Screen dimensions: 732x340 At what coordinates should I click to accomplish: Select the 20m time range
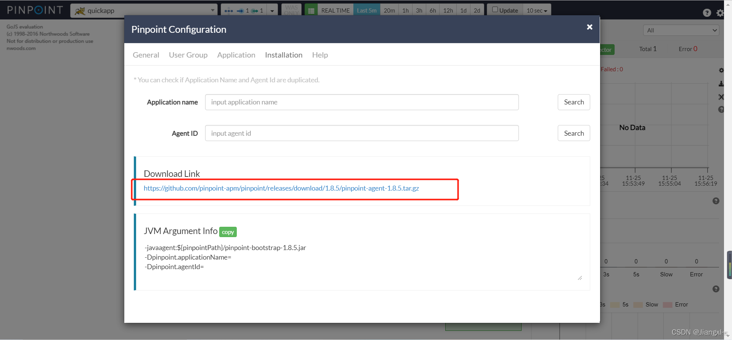389,11
